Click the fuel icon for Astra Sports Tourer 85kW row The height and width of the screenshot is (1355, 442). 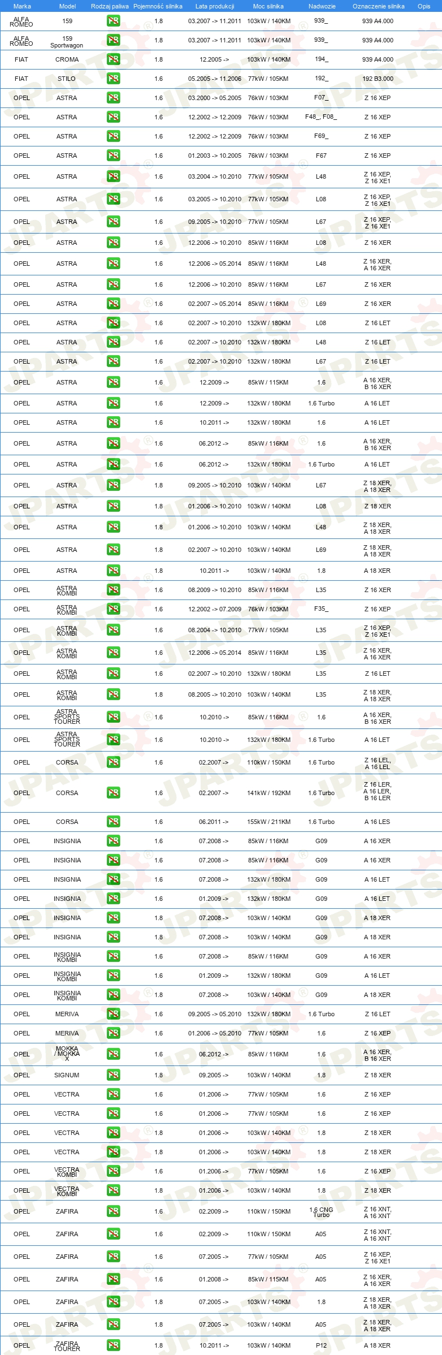click(113, 717)
